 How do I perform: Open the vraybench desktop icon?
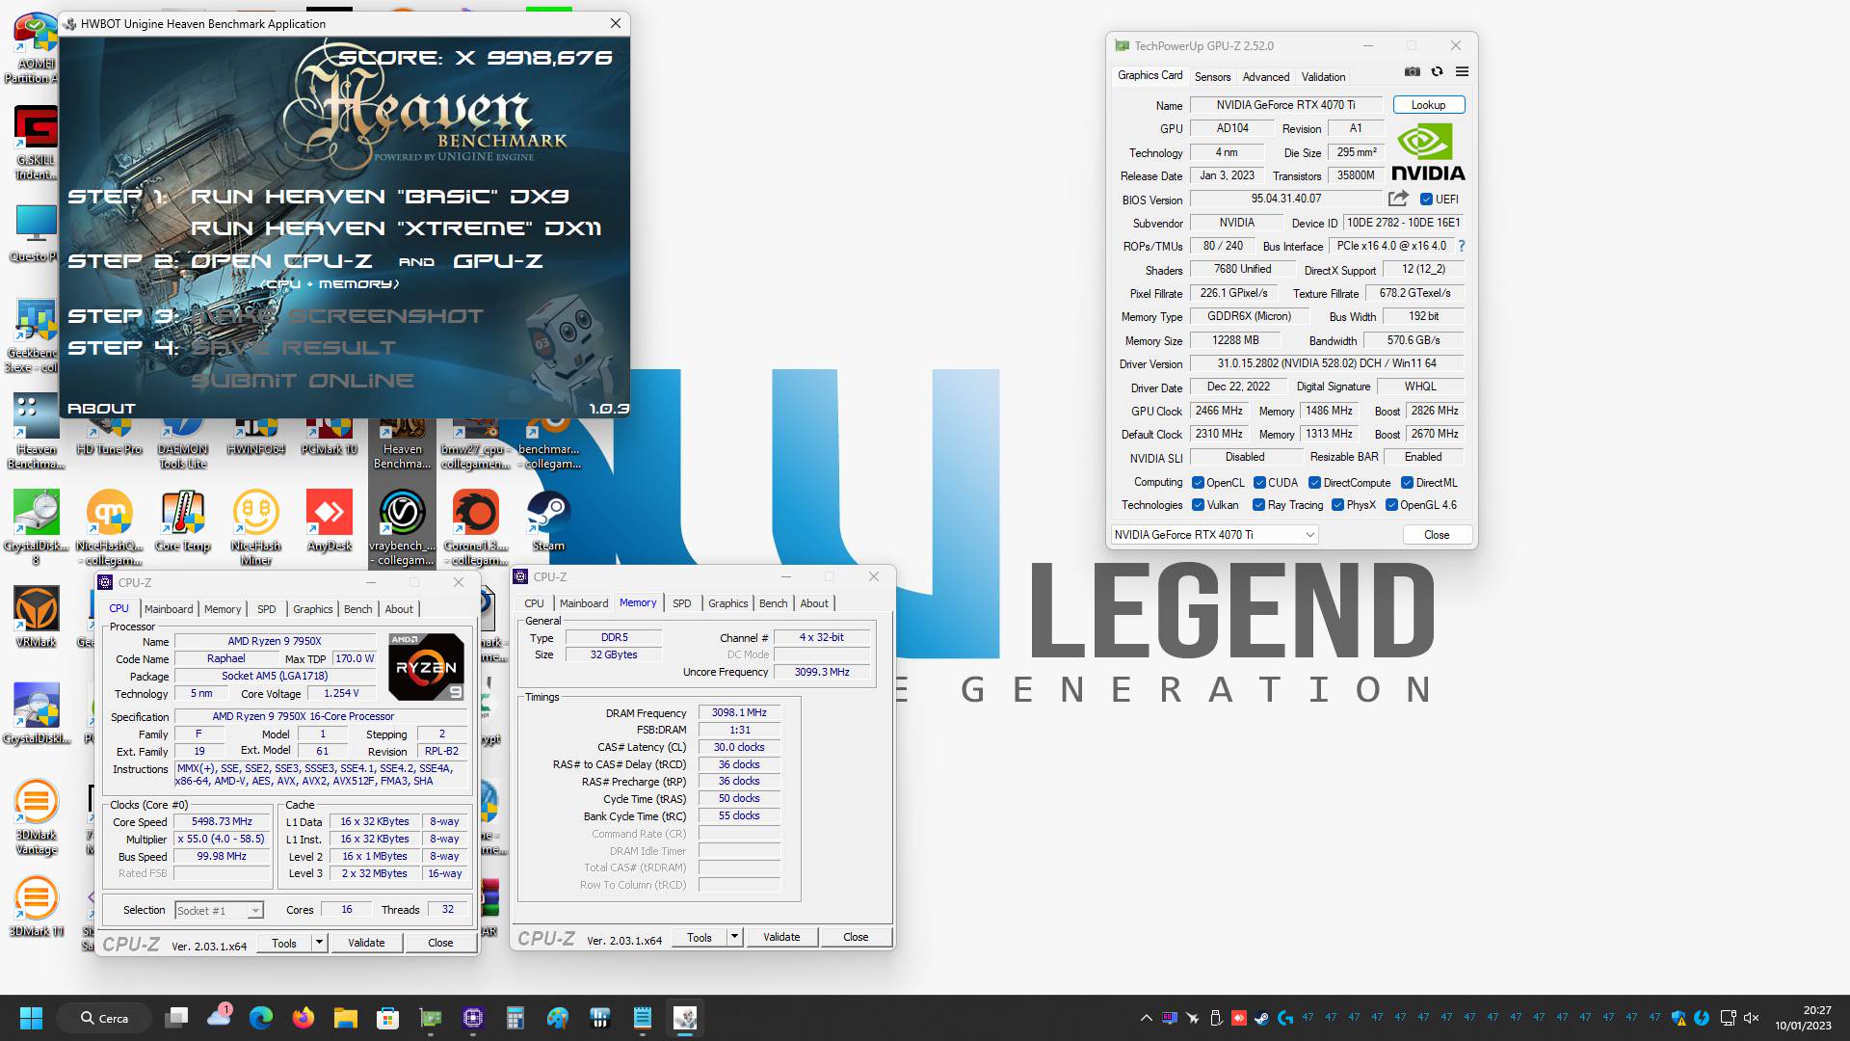point(402,526)
